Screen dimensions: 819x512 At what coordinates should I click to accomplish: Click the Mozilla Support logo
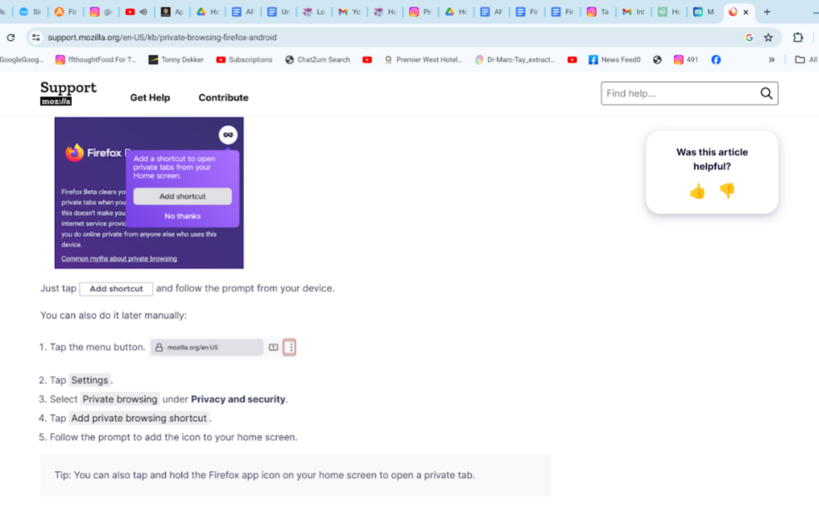tap(68, 94)
